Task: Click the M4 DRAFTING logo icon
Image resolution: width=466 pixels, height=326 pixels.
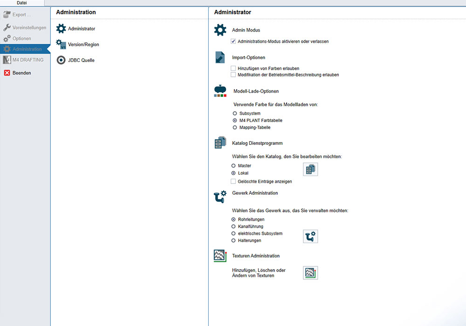Action: tap(7, 60)
